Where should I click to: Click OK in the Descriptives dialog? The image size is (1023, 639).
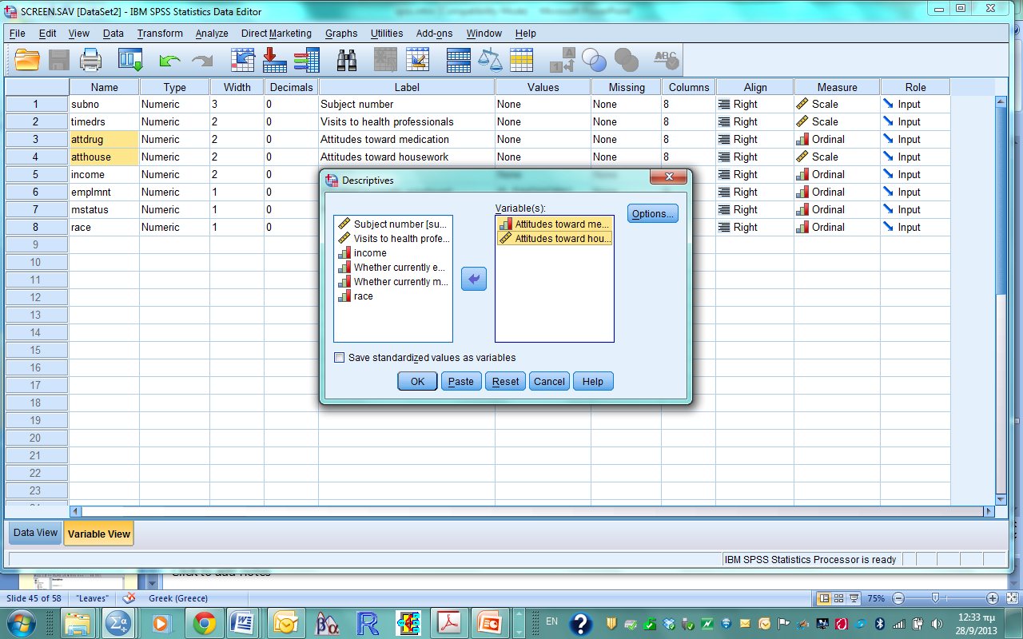pos(417,381)
